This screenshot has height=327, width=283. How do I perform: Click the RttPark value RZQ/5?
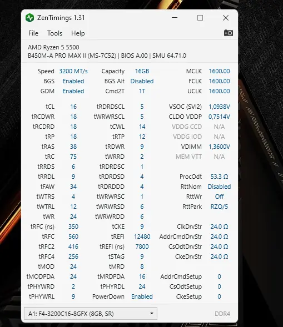pyautogui.click(x=219, y=207)
